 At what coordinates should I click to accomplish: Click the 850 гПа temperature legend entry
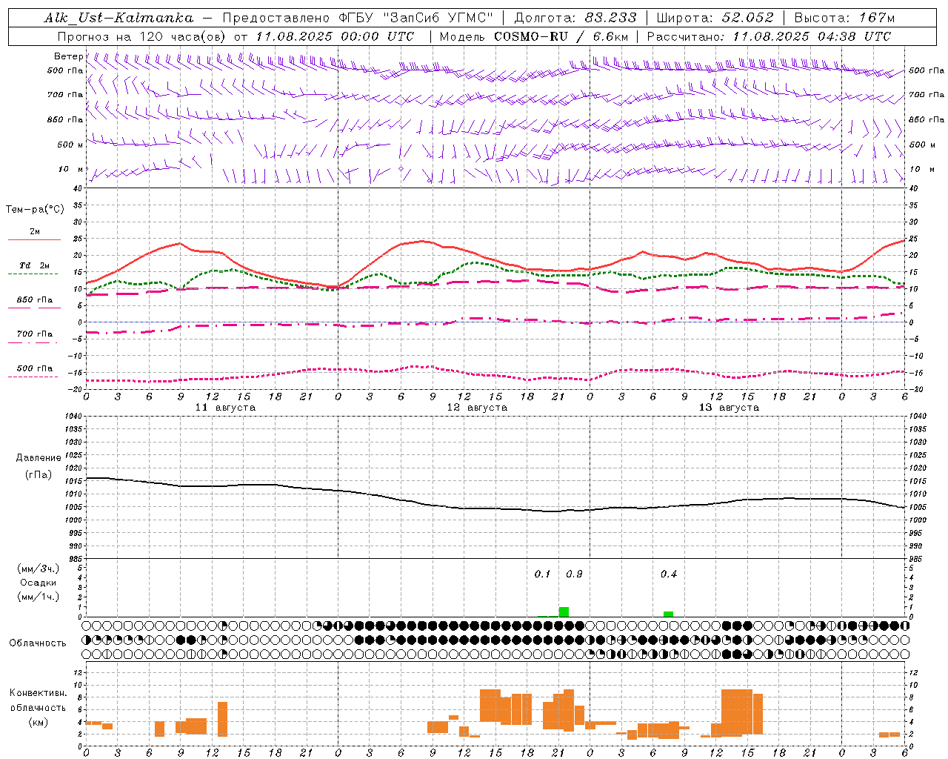(x=34, y=299)
